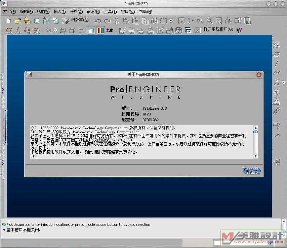Screen dimensions: 287x248
Task: Click the context-sensitive help cursor icon
Action: coord(239,30)
